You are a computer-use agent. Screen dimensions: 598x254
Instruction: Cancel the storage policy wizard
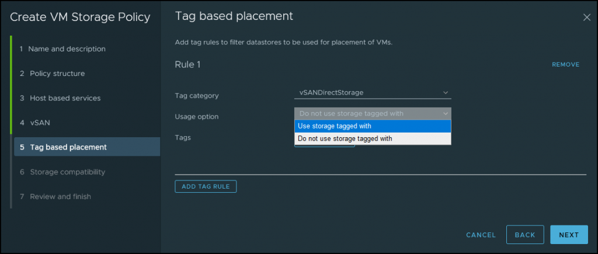[481, 235]
